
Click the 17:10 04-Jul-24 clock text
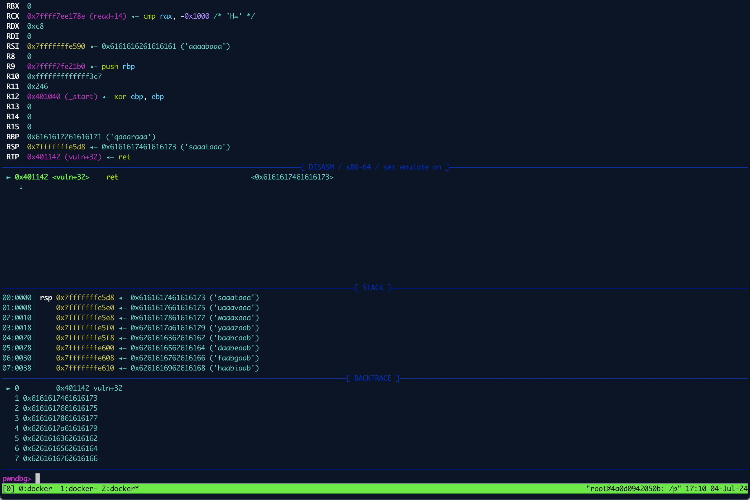pos(716,488)
